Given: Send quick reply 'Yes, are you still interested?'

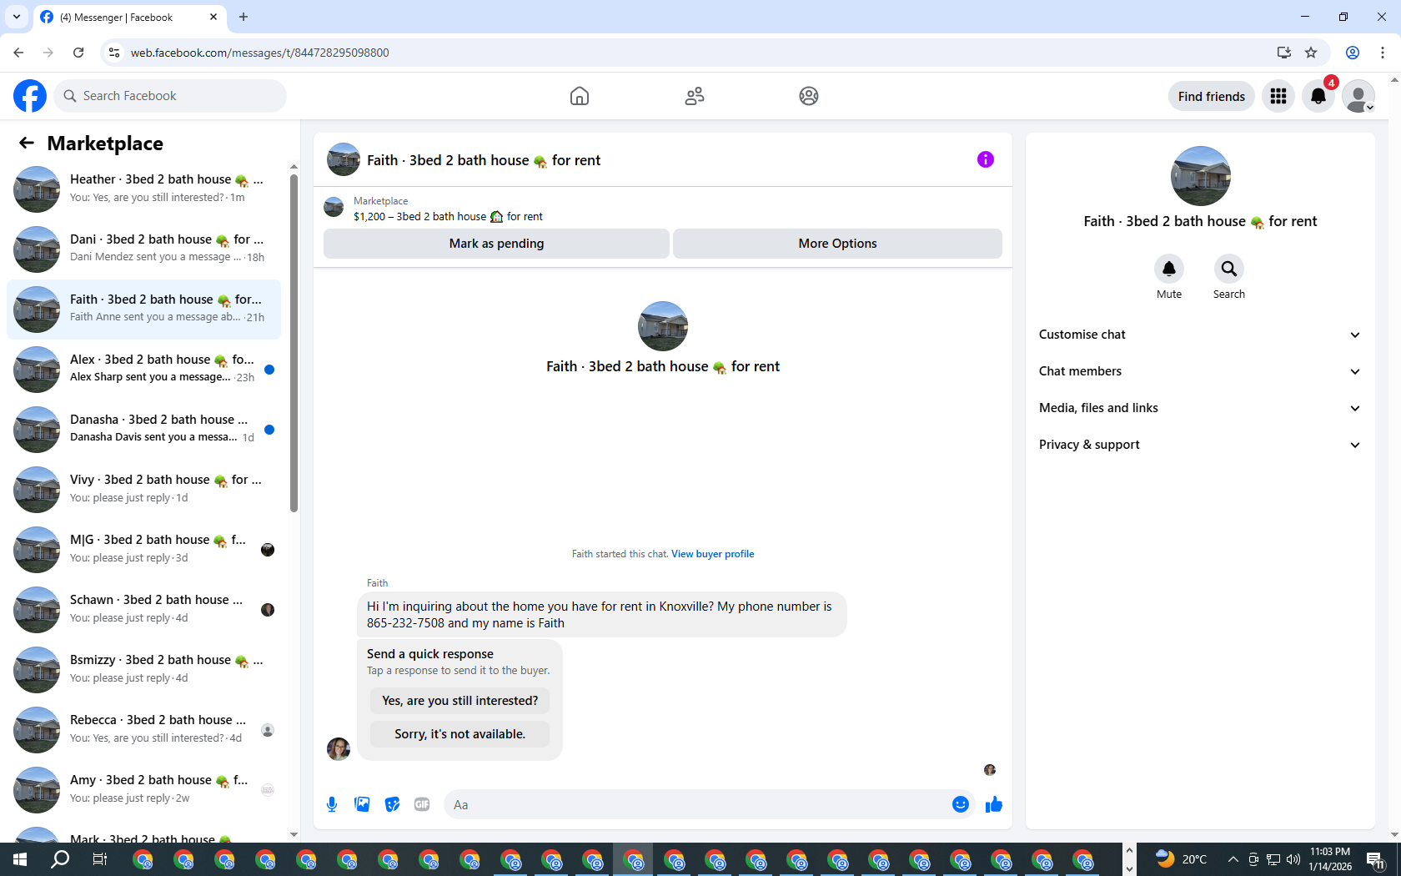Looking at the screenshot, I should click(459, 701).
